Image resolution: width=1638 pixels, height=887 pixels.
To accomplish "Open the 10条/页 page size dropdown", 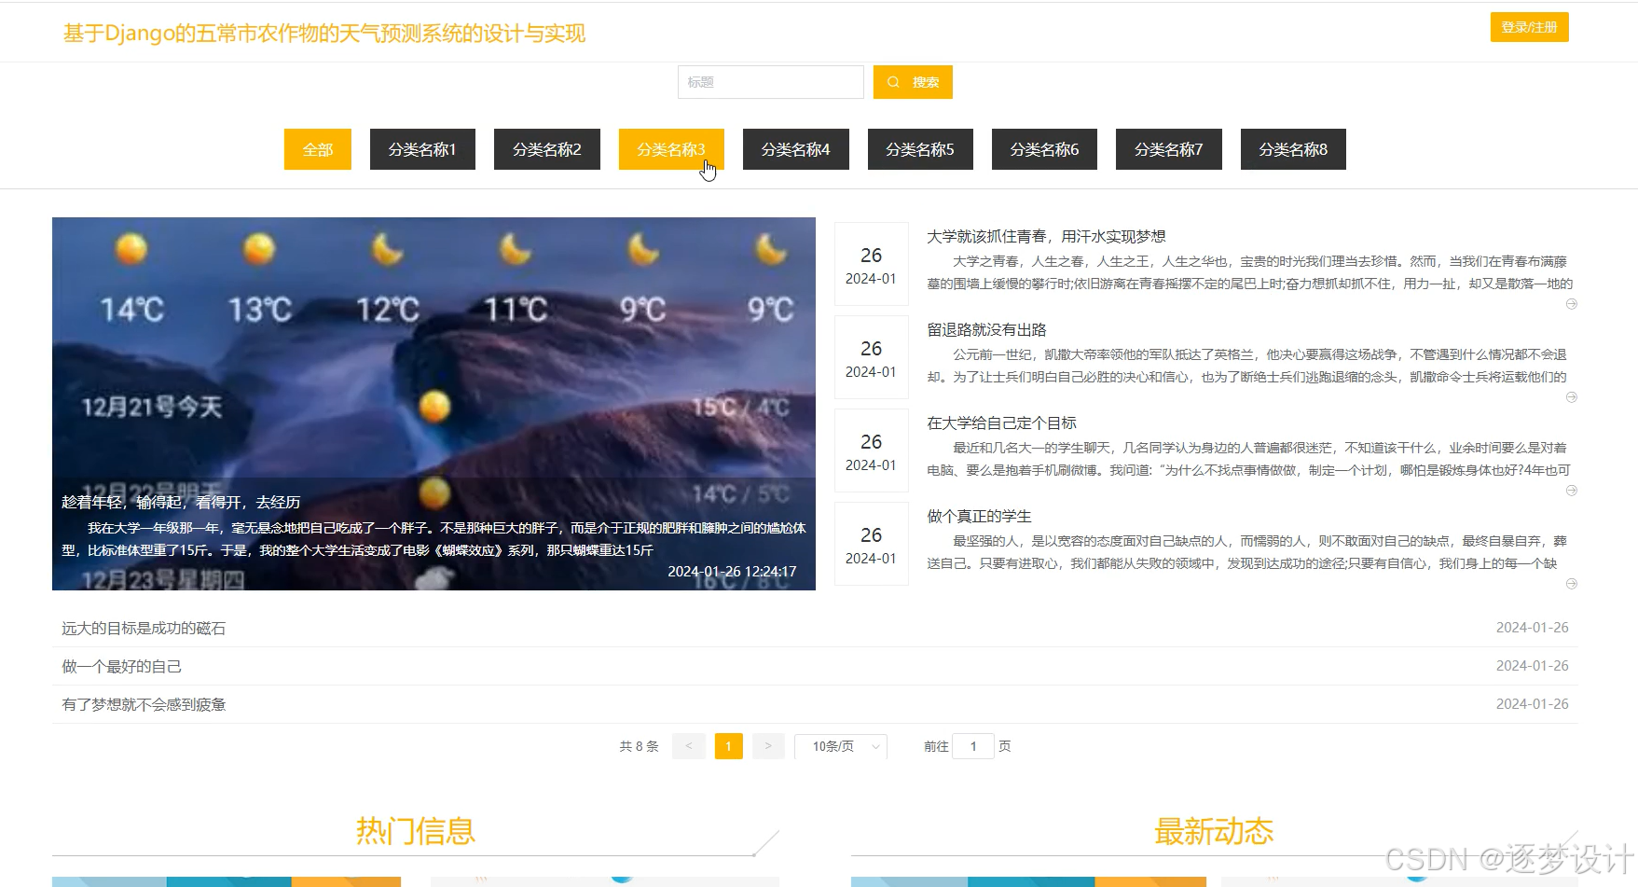I will [x=839, y=746].
